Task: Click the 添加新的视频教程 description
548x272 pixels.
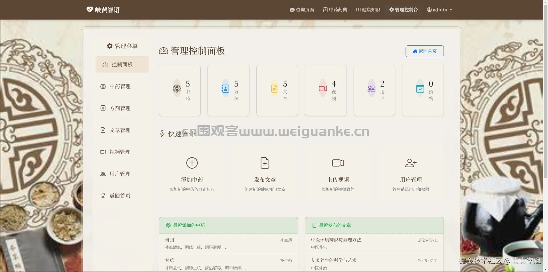Action: 338,189
